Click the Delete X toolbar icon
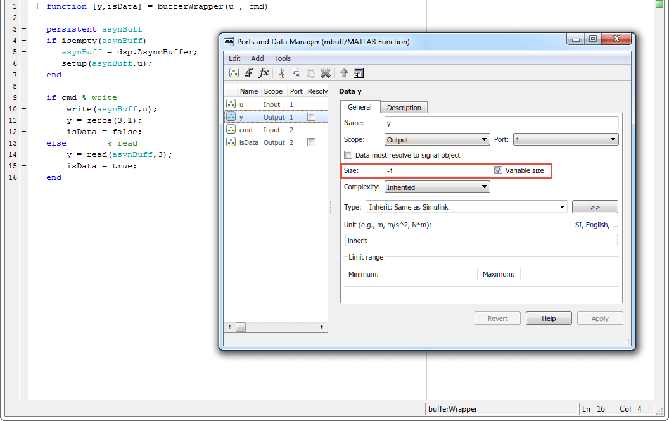 [326, 73]
